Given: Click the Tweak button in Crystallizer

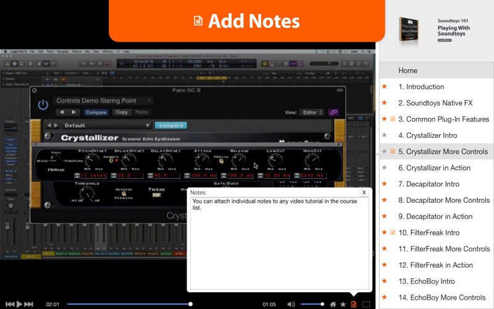Looking at the screenshot, I should coord(157,195).
